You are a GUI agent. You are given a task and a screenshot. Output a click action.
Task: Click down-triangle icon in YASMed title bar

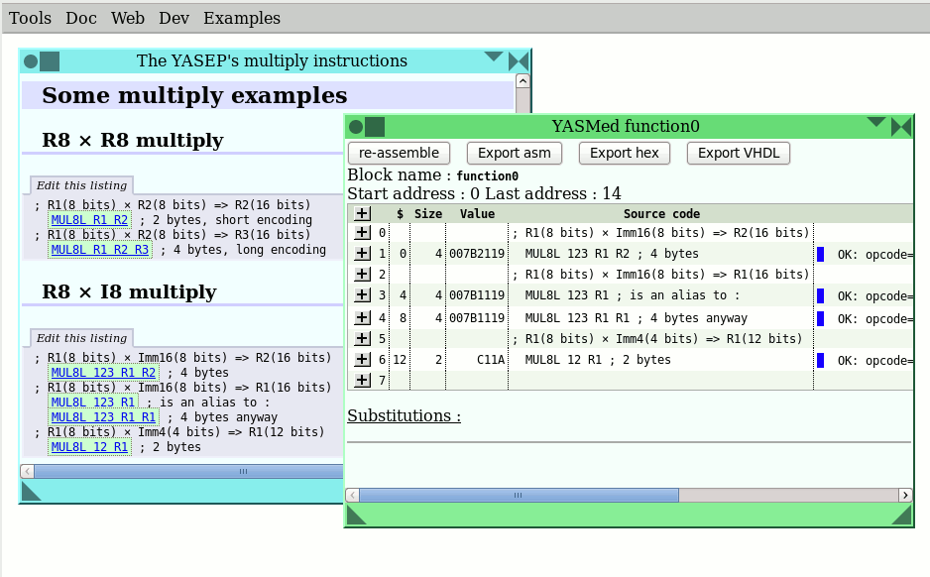click(875, 122)
